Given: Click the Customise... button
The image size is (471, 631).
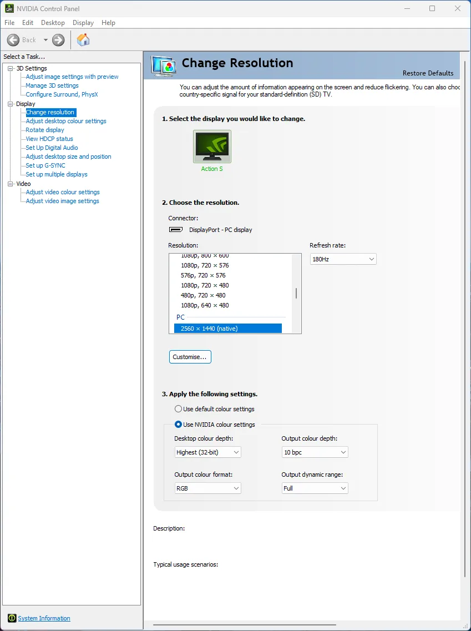Looking at the screenshot, I should (x=190, y=357).
